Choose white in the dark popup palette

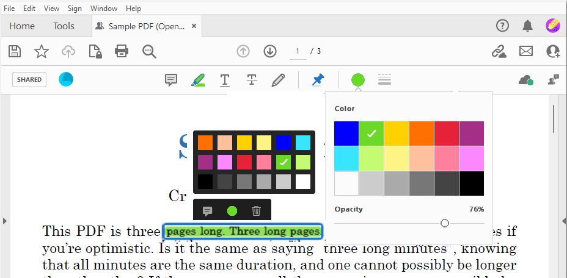pyautogui.click(x=303, y=182)
